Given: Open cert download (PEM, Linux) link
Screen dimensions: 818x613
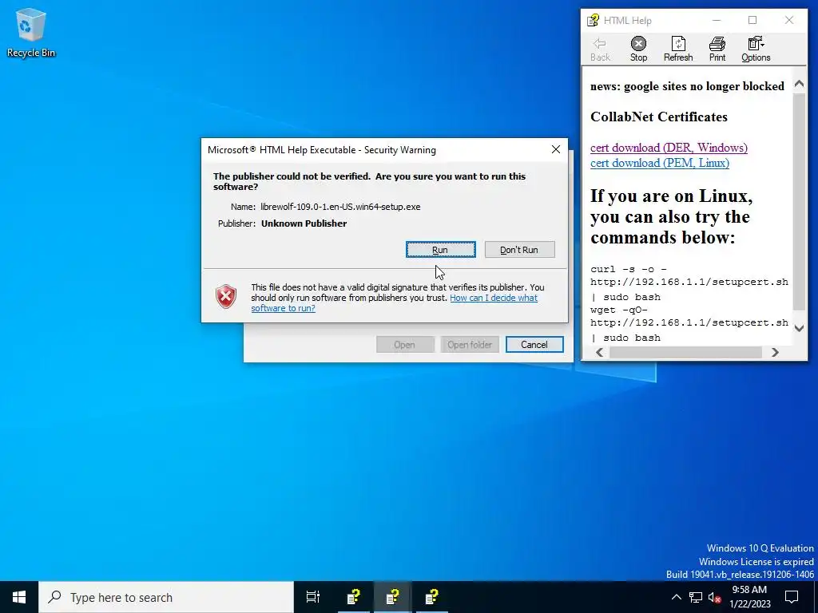Looking at the screenshot, I should click(660, 163).
